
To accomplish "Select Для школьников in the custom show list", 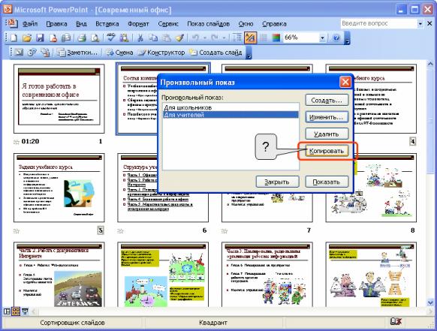I will point(231,107).
